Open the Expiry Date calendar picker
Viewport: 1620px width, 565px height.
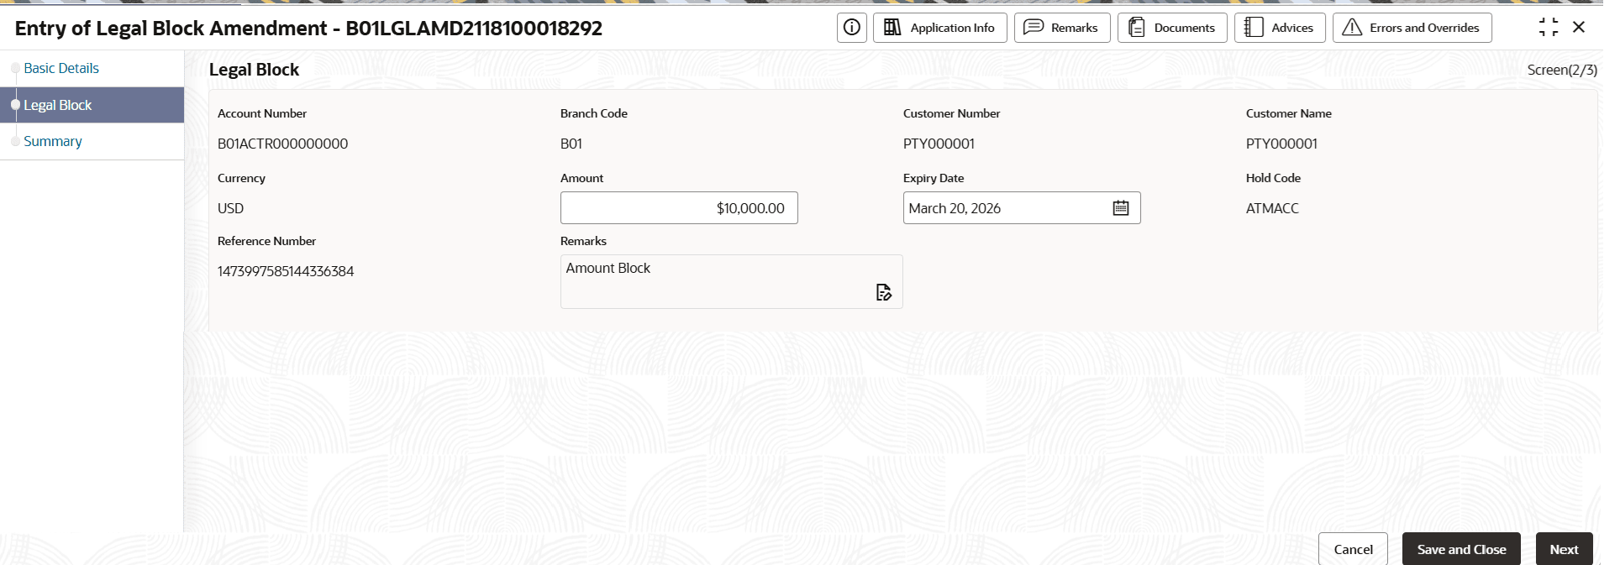click(1120, 208)
